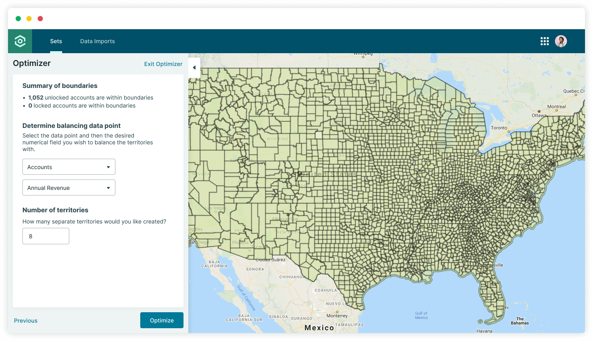Click the BAJA CALIFORNIA SUR label
Image resolution: width=593 pixels, height=341 pixels.
(244, 318)
